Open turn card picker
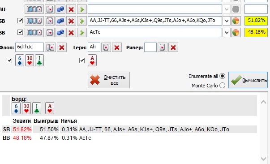This screenshot has height=164, width=270. click(106, 47)
